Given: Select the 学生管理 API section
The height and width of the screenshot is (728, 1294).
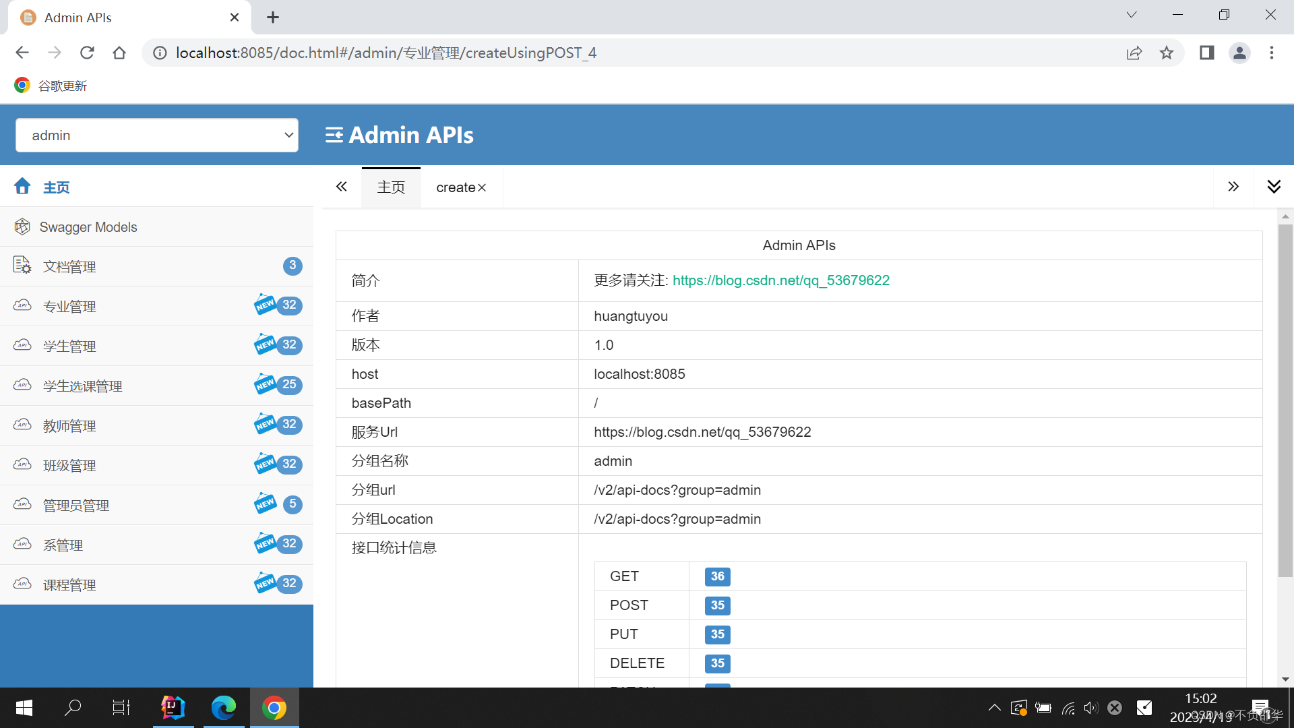Looking at the screenshot, I should coord(68,346).
